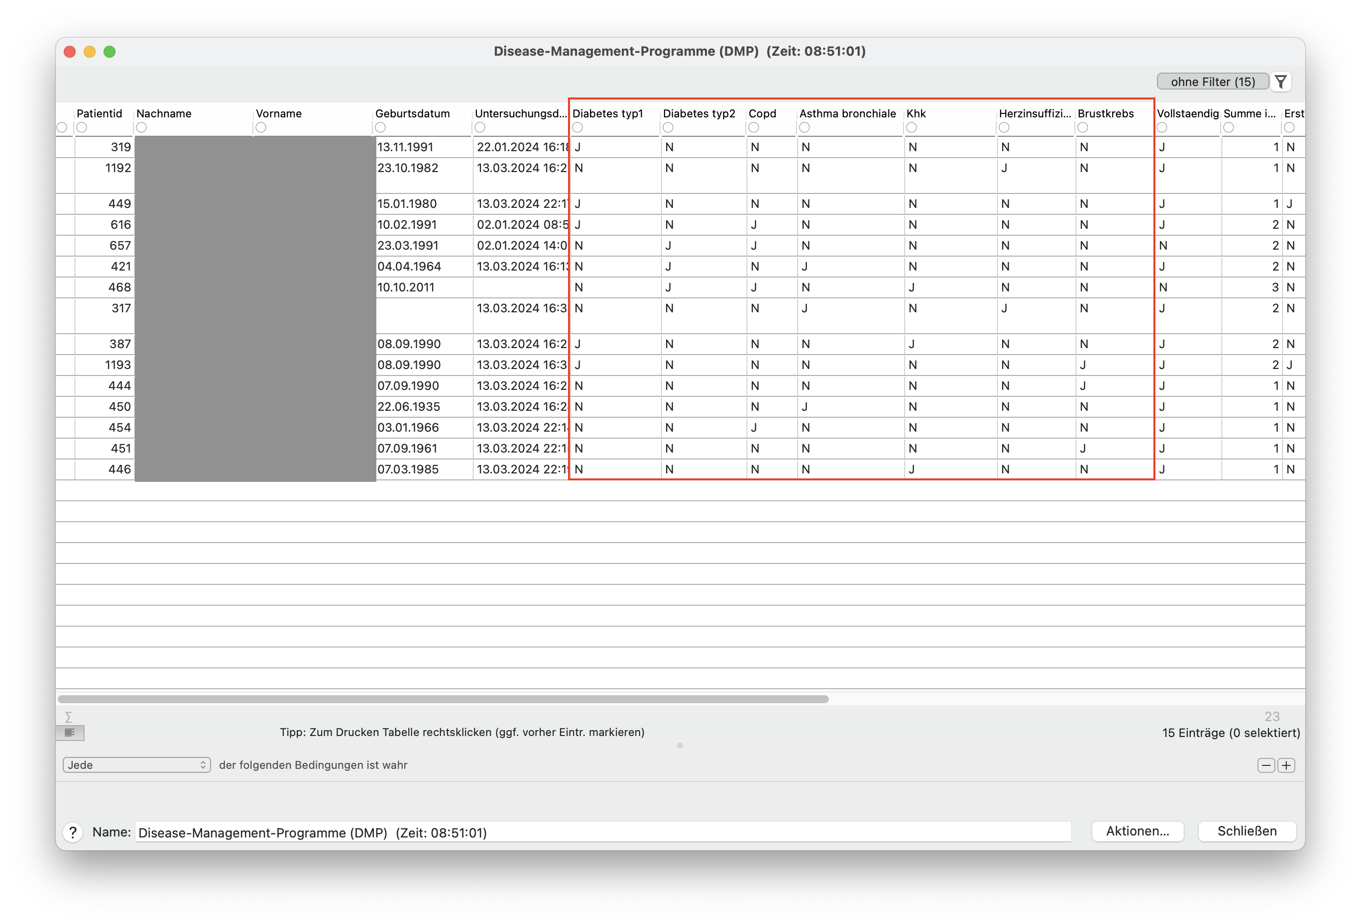The width and height of the screenshot is (1361, 924).
Task: Click the Diabetes typ2 column header
Action: click(x=699, y=113)
